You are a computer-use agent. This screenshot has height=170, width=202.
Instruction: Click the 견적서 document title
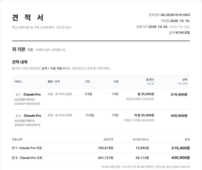(28, 17)
